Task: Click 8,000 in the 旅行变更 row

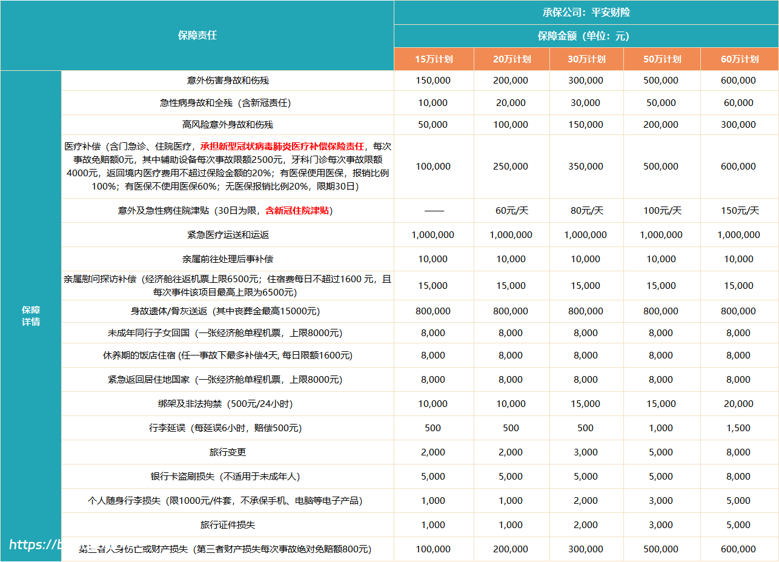Action: pyautogui.click(x=739, y=452)
